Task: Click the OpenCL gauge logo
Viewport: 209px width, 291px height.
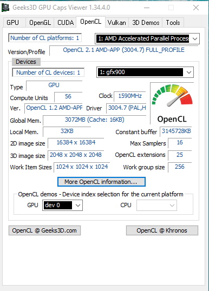Action: pos(172,103)
